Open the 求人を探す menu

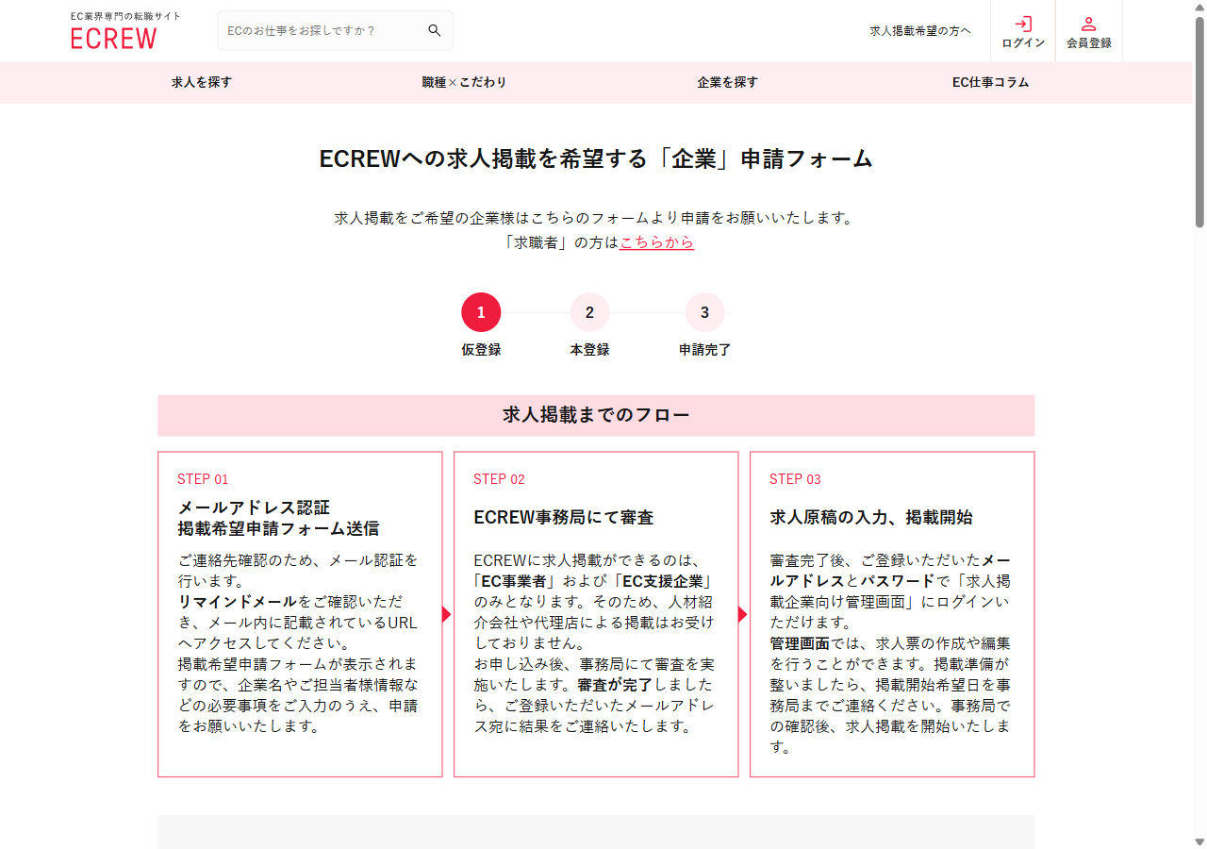202,82
